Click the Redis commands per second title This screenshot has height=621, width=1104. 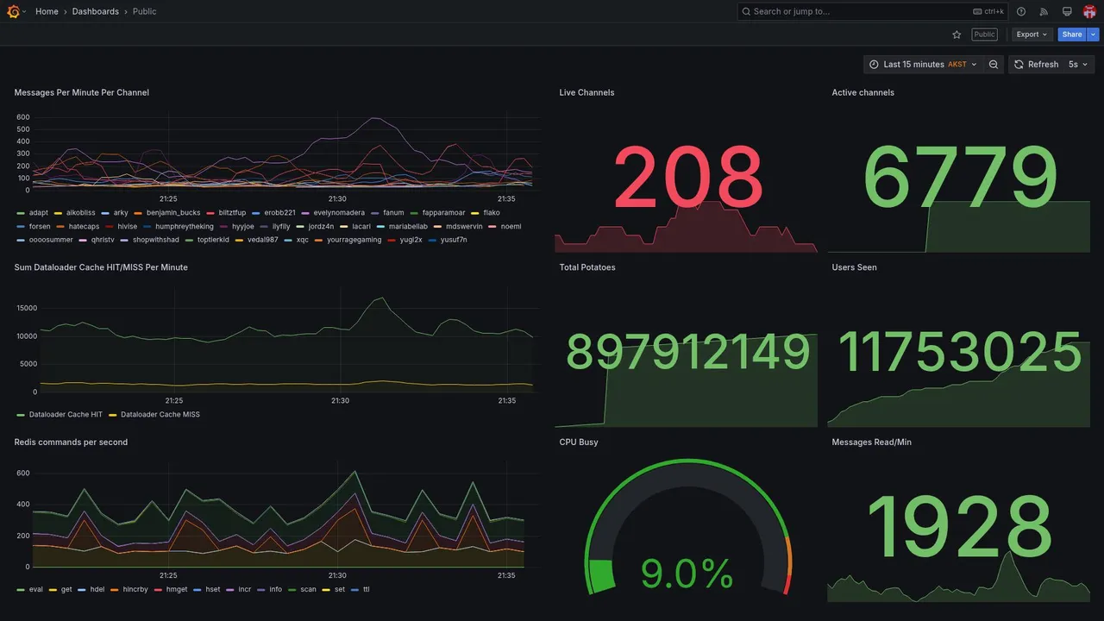71,442
